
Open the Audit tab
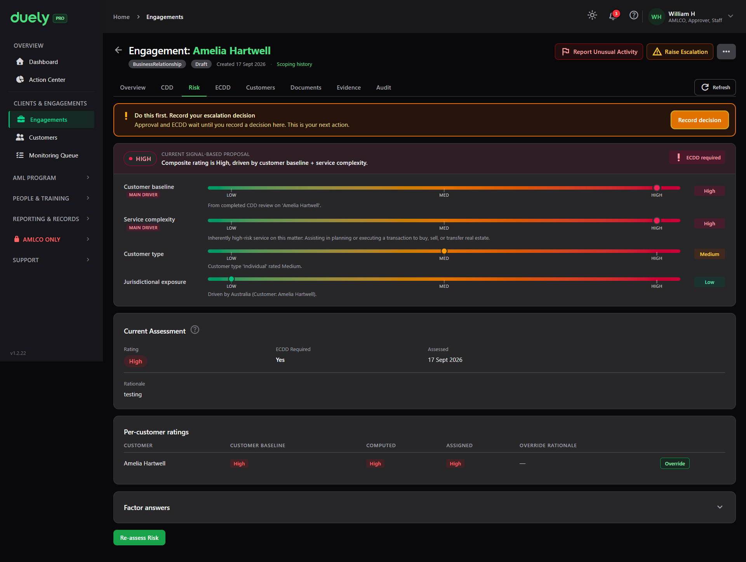pos(383,88)
